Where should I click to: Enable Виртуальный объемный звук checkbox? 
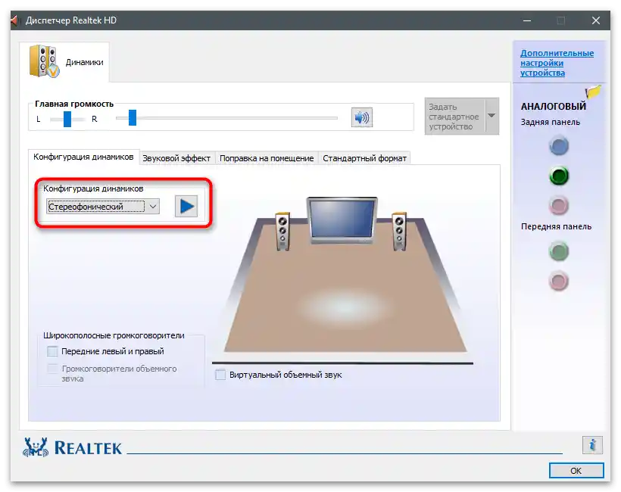pyautogui.click(x=220, y=375)
